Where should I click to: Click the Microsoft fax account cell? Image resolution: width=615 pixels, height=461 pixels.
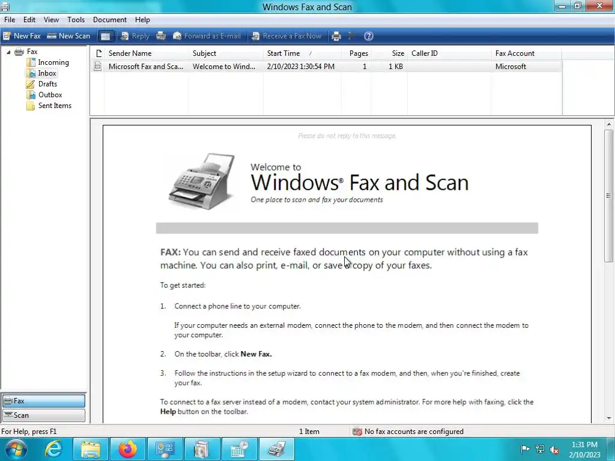(510, 67)
